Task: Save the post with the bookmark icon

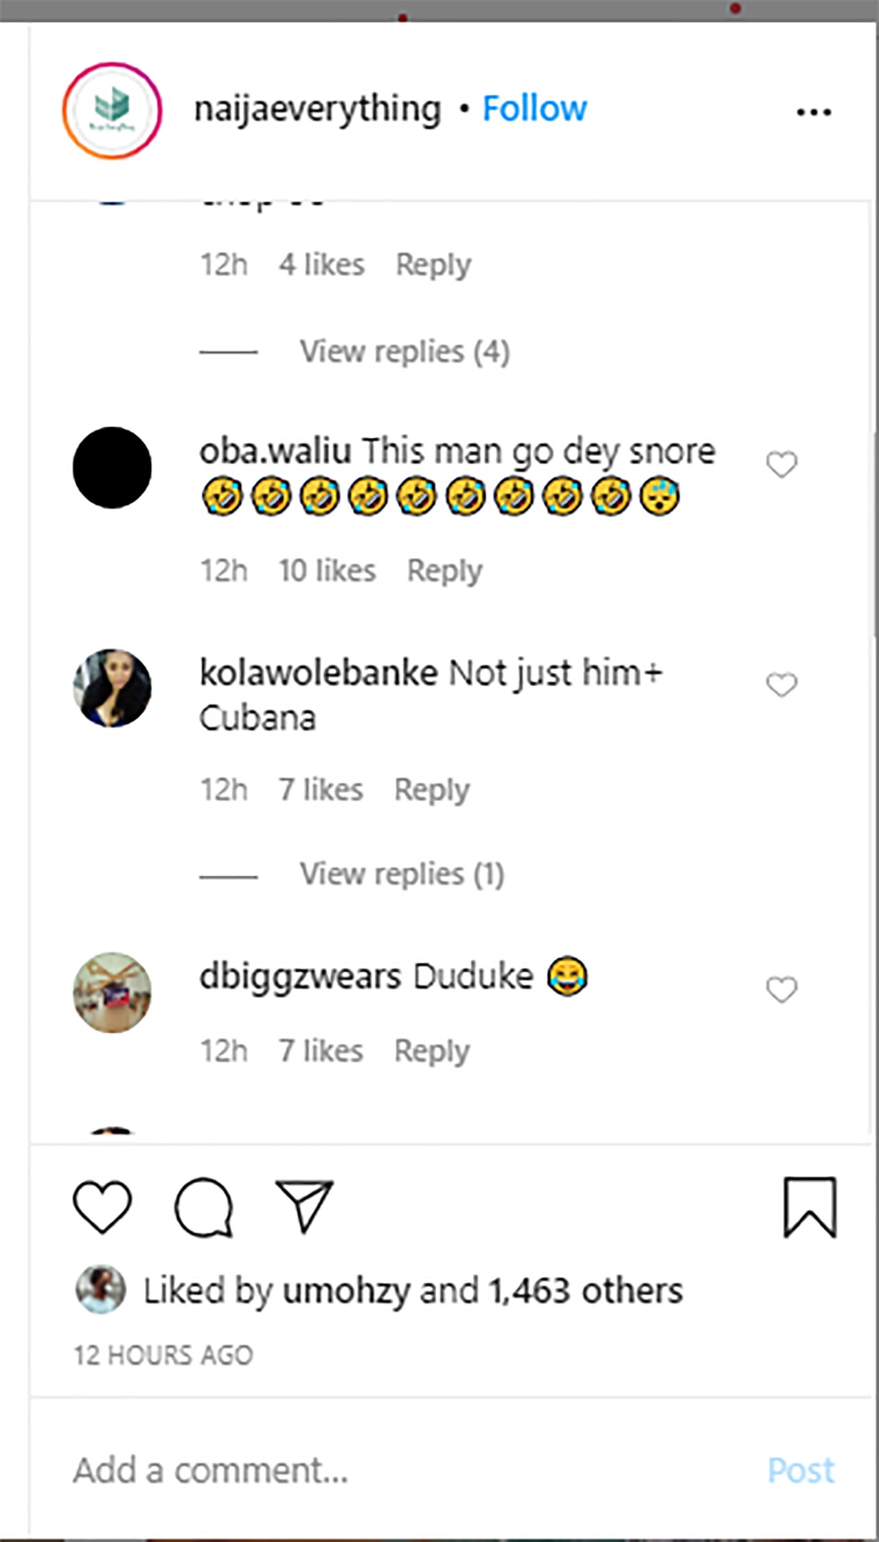Action: click(x=810, y=1207)
